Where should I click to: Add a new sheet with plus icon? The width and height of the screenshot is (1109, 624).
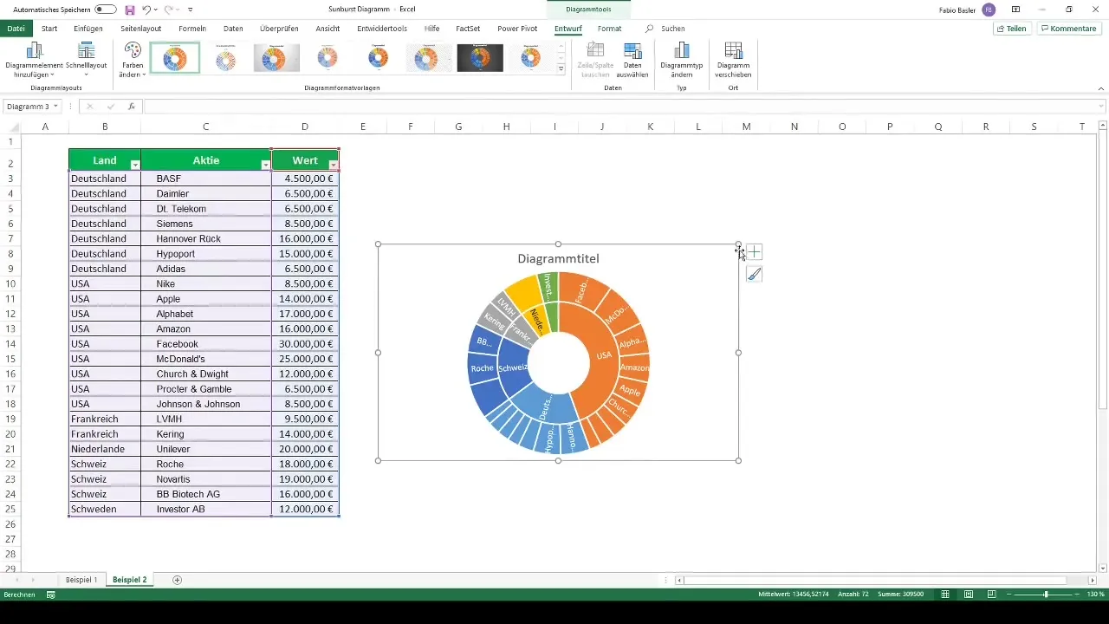click(x=178, y=580)
